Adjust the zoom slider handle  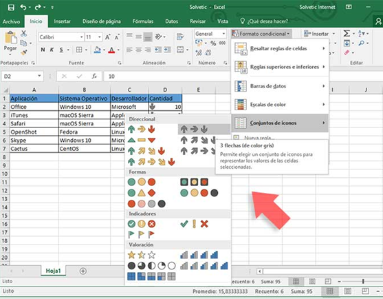(x=363, y=281)
